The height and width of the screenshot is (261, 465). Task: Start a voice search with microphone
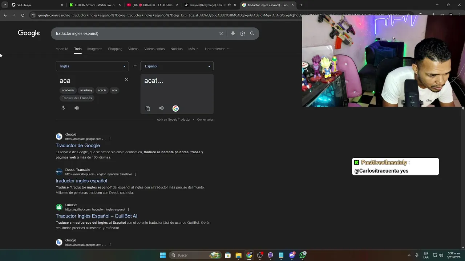233,33
